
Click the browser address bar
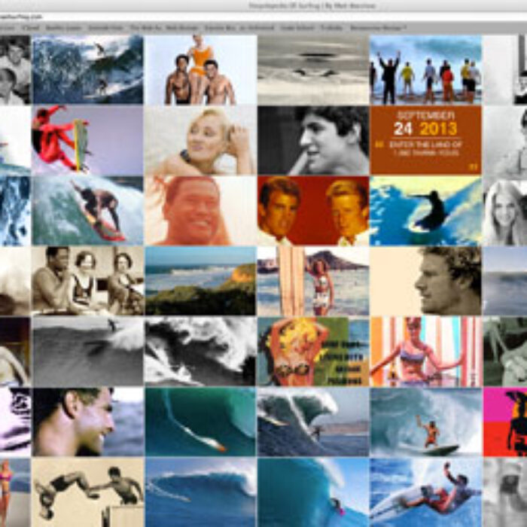(263, 16)
